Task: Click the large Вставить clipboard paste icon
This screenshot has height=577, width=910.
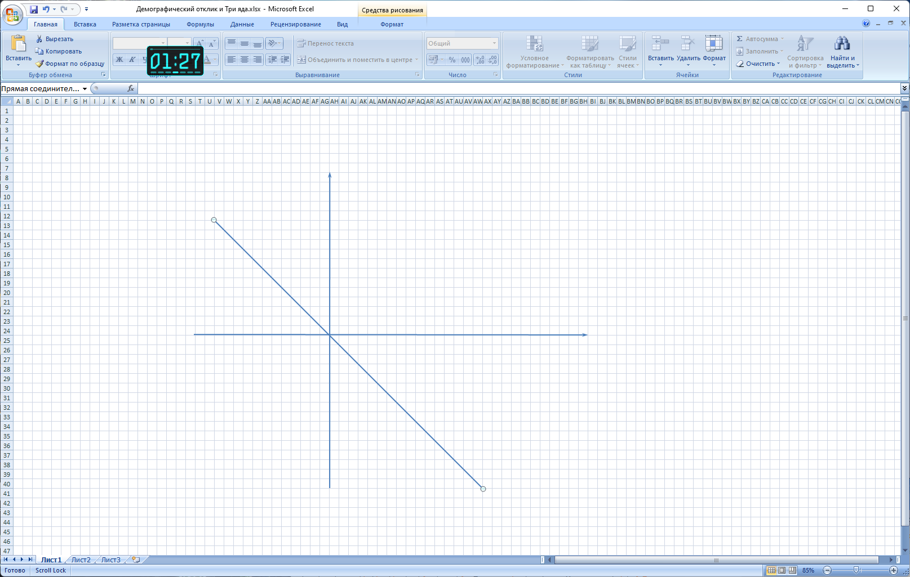Action: click(19, 44)
